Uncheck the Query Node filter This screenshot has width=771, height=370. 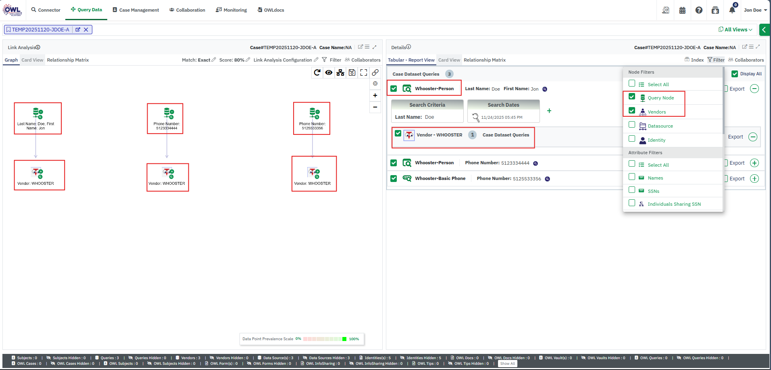632,97
